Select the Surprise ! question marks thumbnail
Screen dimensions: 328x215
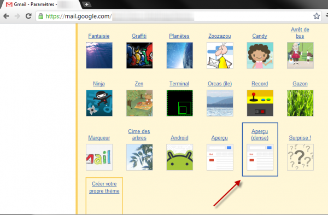pos(300,157)
